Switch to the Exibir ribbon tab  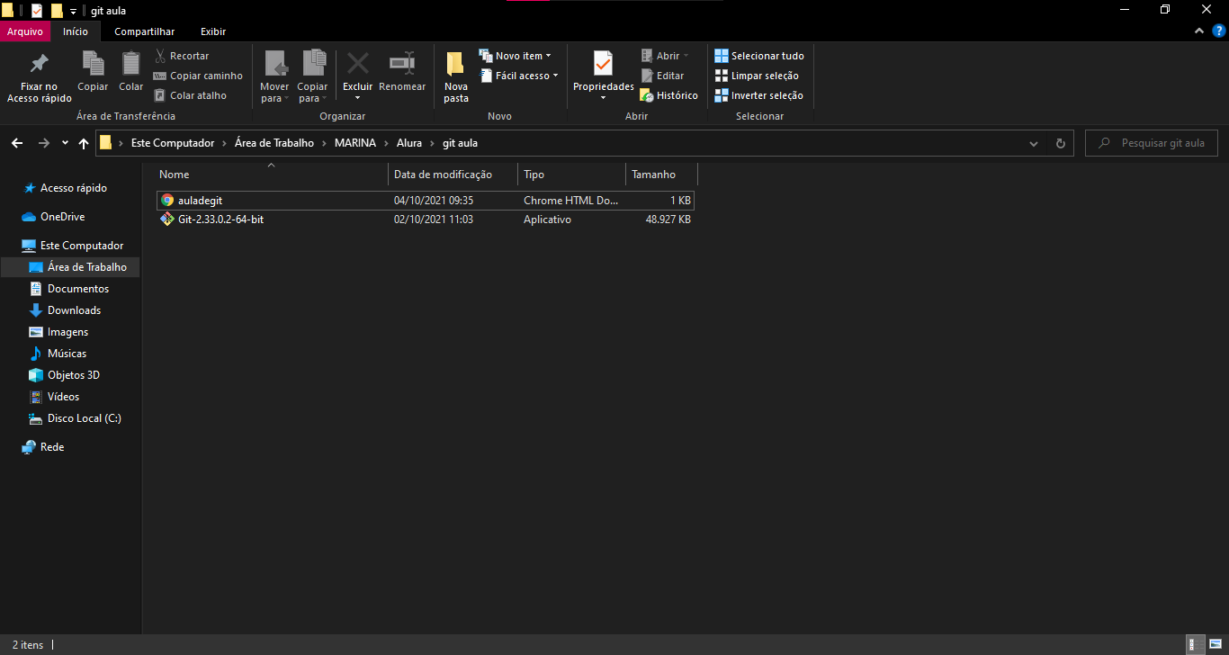click(x=213, y=31)
